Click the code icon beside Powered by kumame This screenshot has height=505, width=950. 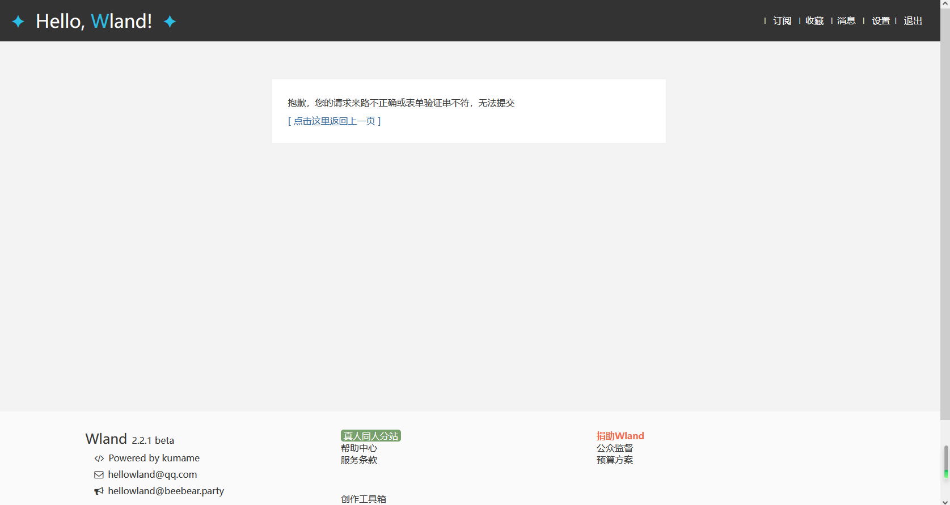[99, 459]
